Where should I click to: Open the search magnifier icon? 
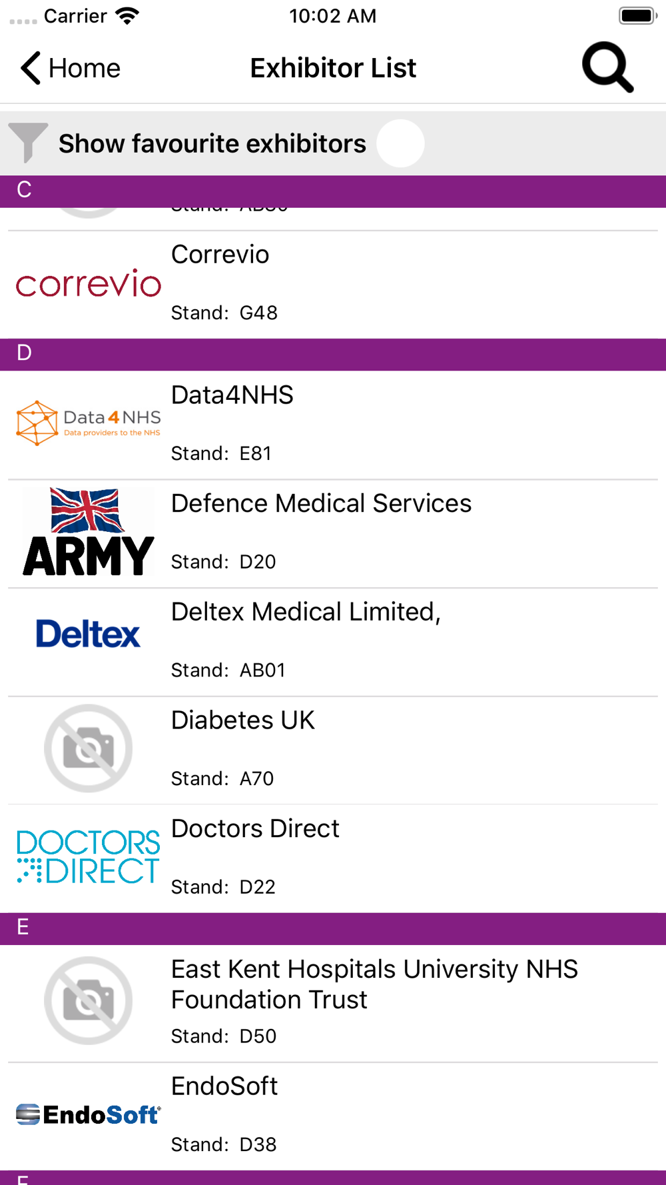tap(607, 67)
